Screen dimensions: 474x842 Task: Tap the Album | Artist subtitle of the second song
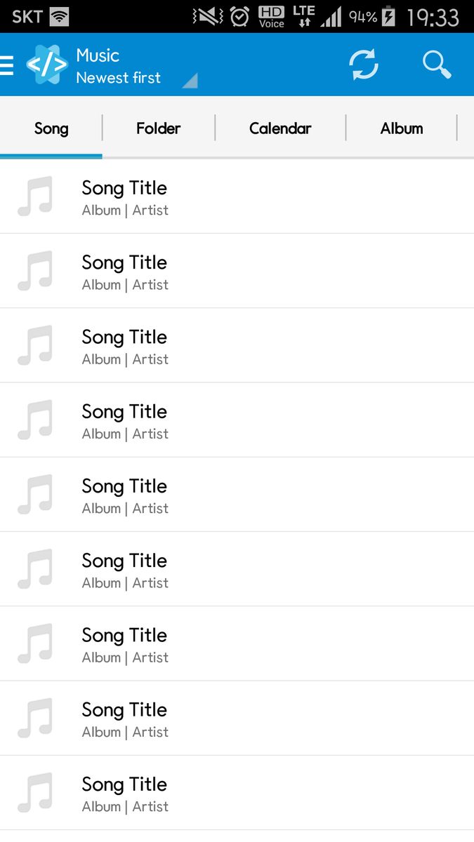click(125, 285)
